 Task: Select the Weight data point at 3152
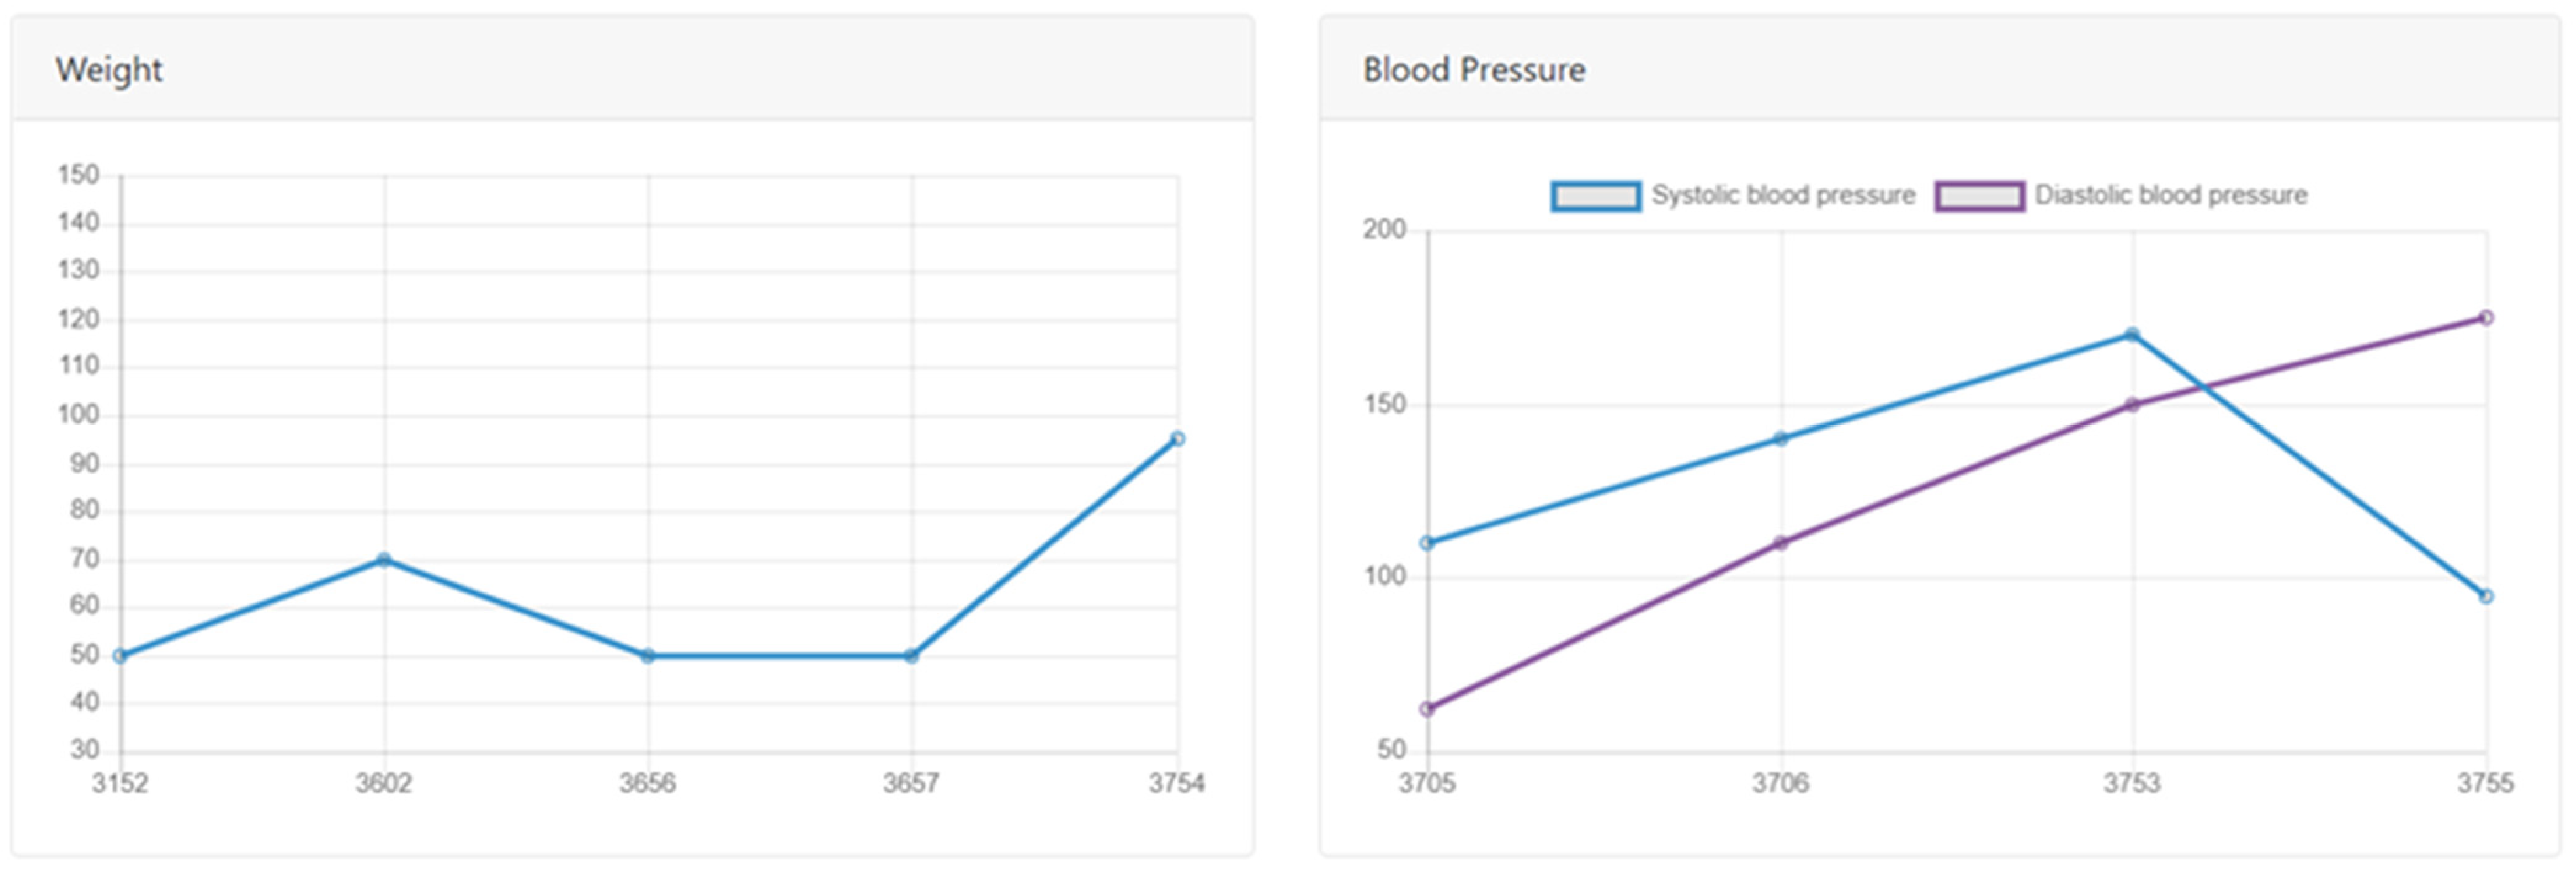point(120,656)
